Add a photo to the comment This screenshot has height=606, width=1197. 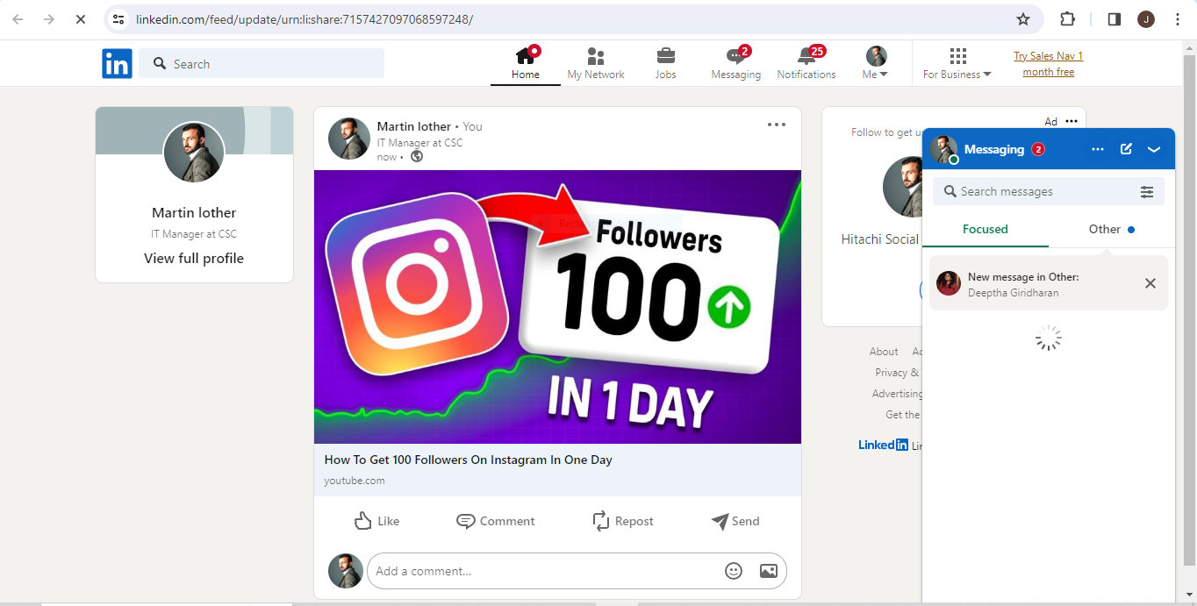coord(769,571)
